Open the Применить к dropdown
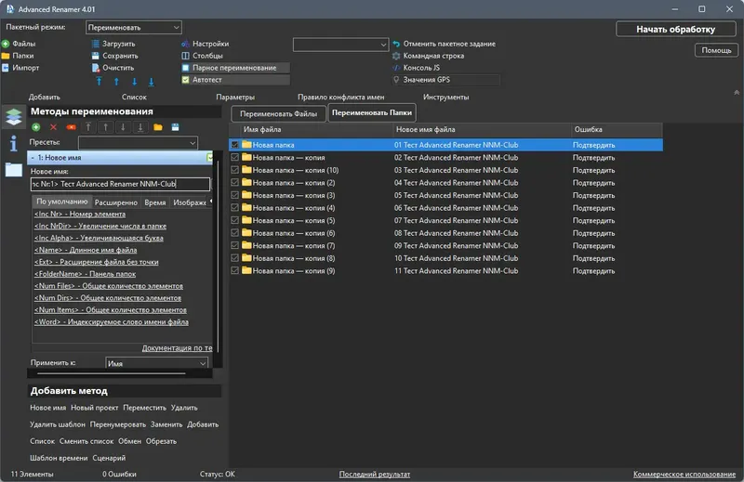This screenshot has height=482, width=744. pos(156,363)
